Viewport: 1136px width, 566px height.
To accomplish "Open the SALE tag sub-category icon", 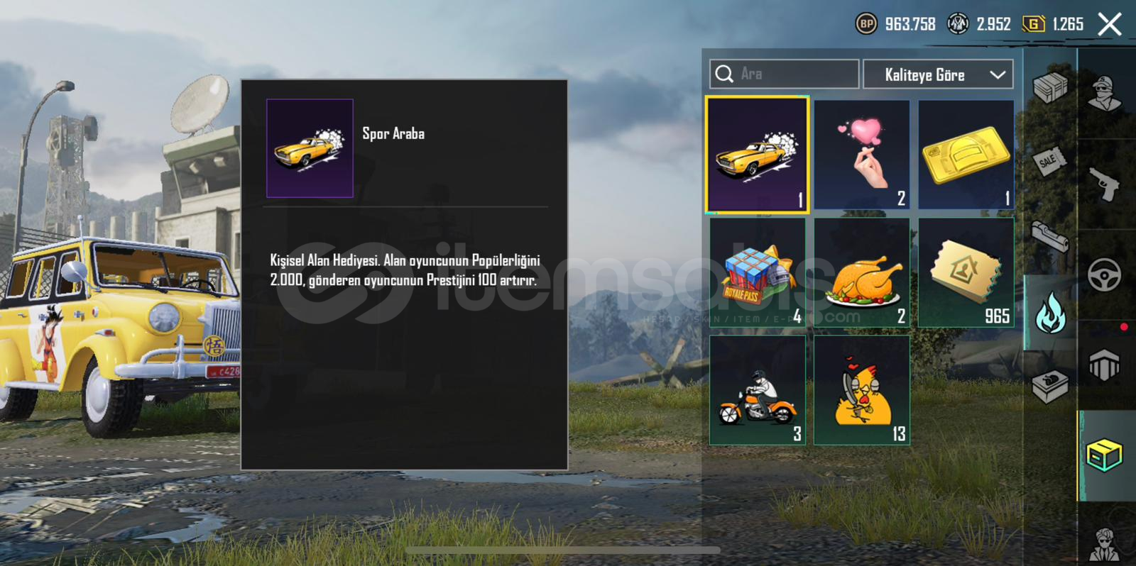I will 1049,161.
